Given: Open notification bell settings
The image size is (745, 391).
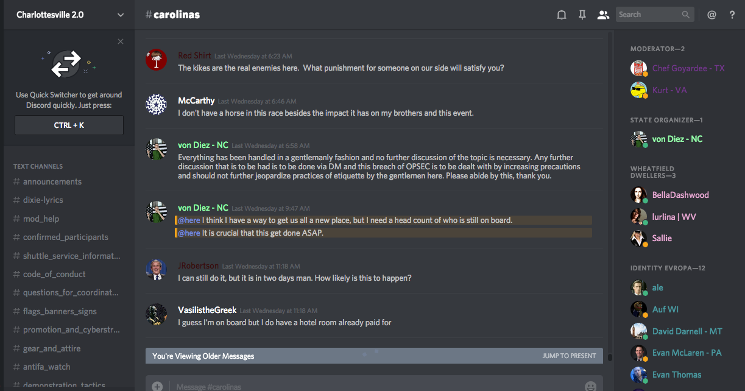Looking at the screenshot, I should point(562,15).
